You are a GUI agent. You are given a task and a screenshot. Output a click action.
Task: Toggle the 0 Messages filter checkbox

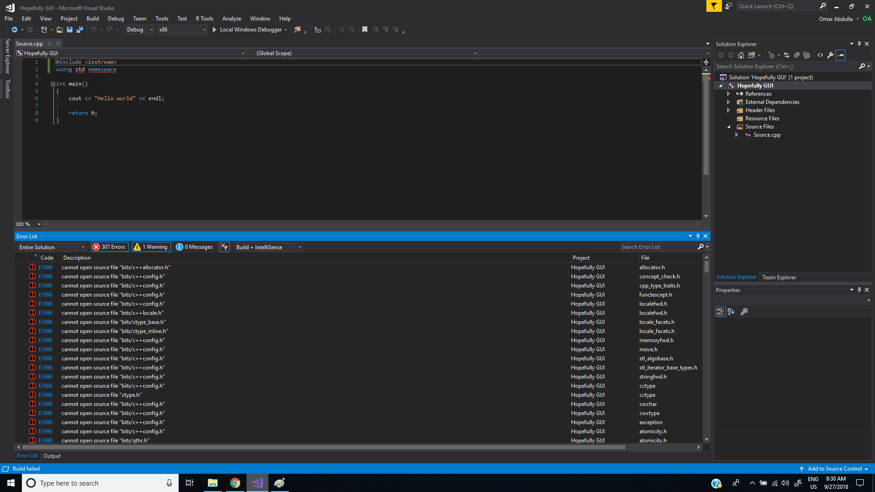coord(194,247)
